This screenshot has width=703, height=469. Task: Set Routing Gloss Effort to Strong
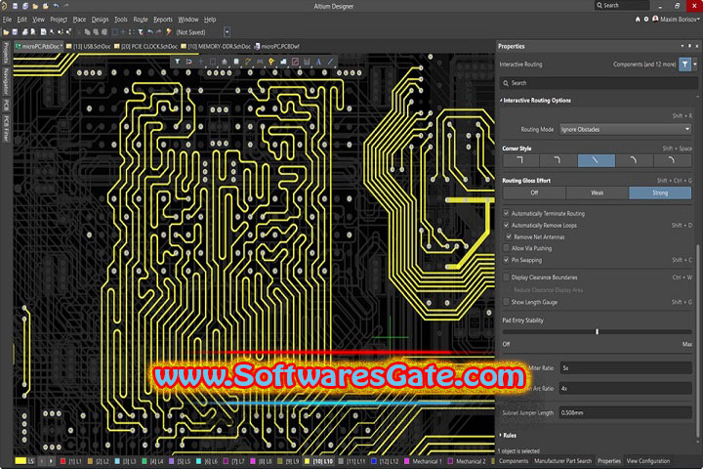coord(660,192)
